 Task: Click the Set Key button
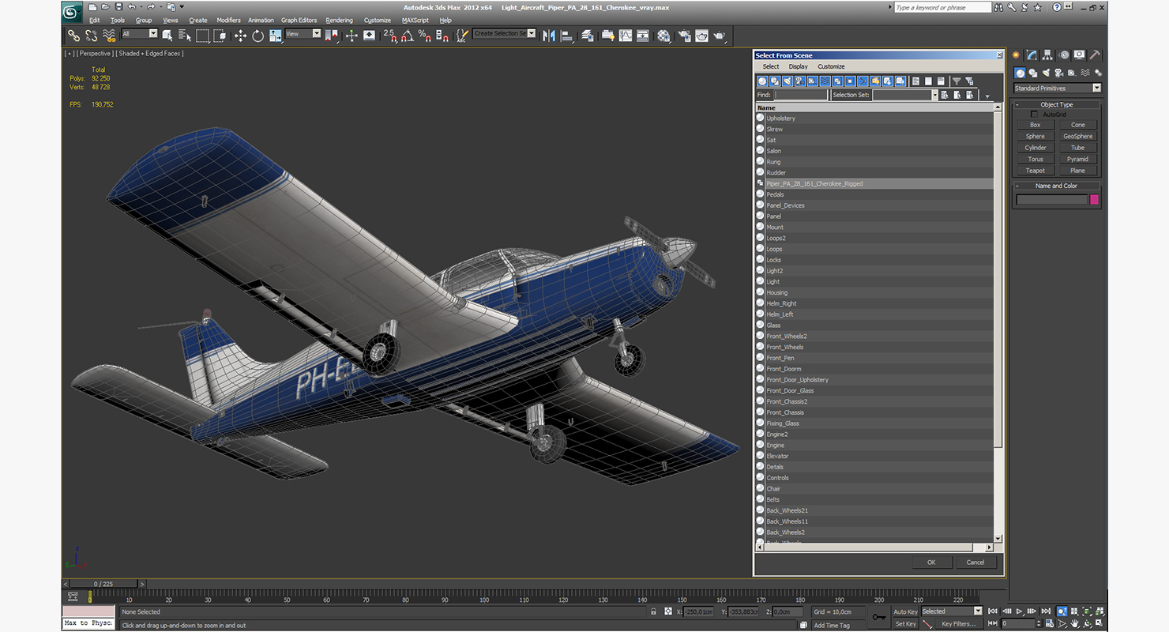pos(905,624)
